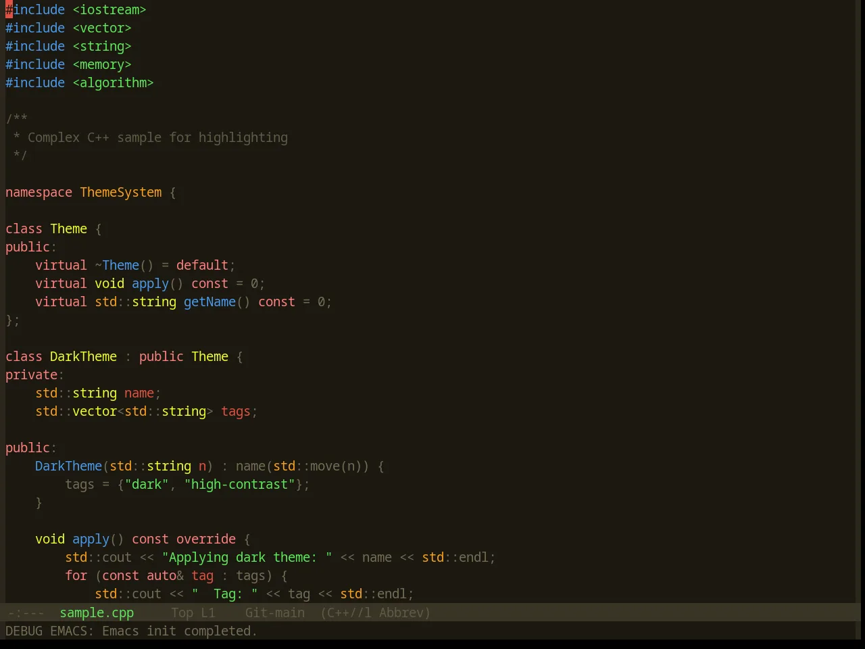
Task: Click the '~Theme' destructor name
Action: (117, 265)
